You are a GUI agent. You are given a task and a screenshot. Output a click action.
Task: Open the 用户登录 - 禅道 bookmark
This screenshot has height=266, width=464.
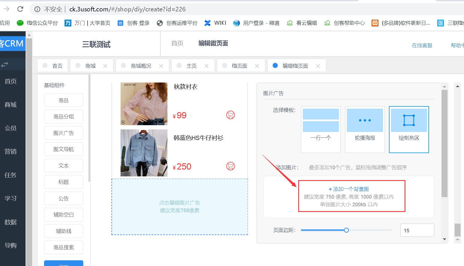[256, 23]
